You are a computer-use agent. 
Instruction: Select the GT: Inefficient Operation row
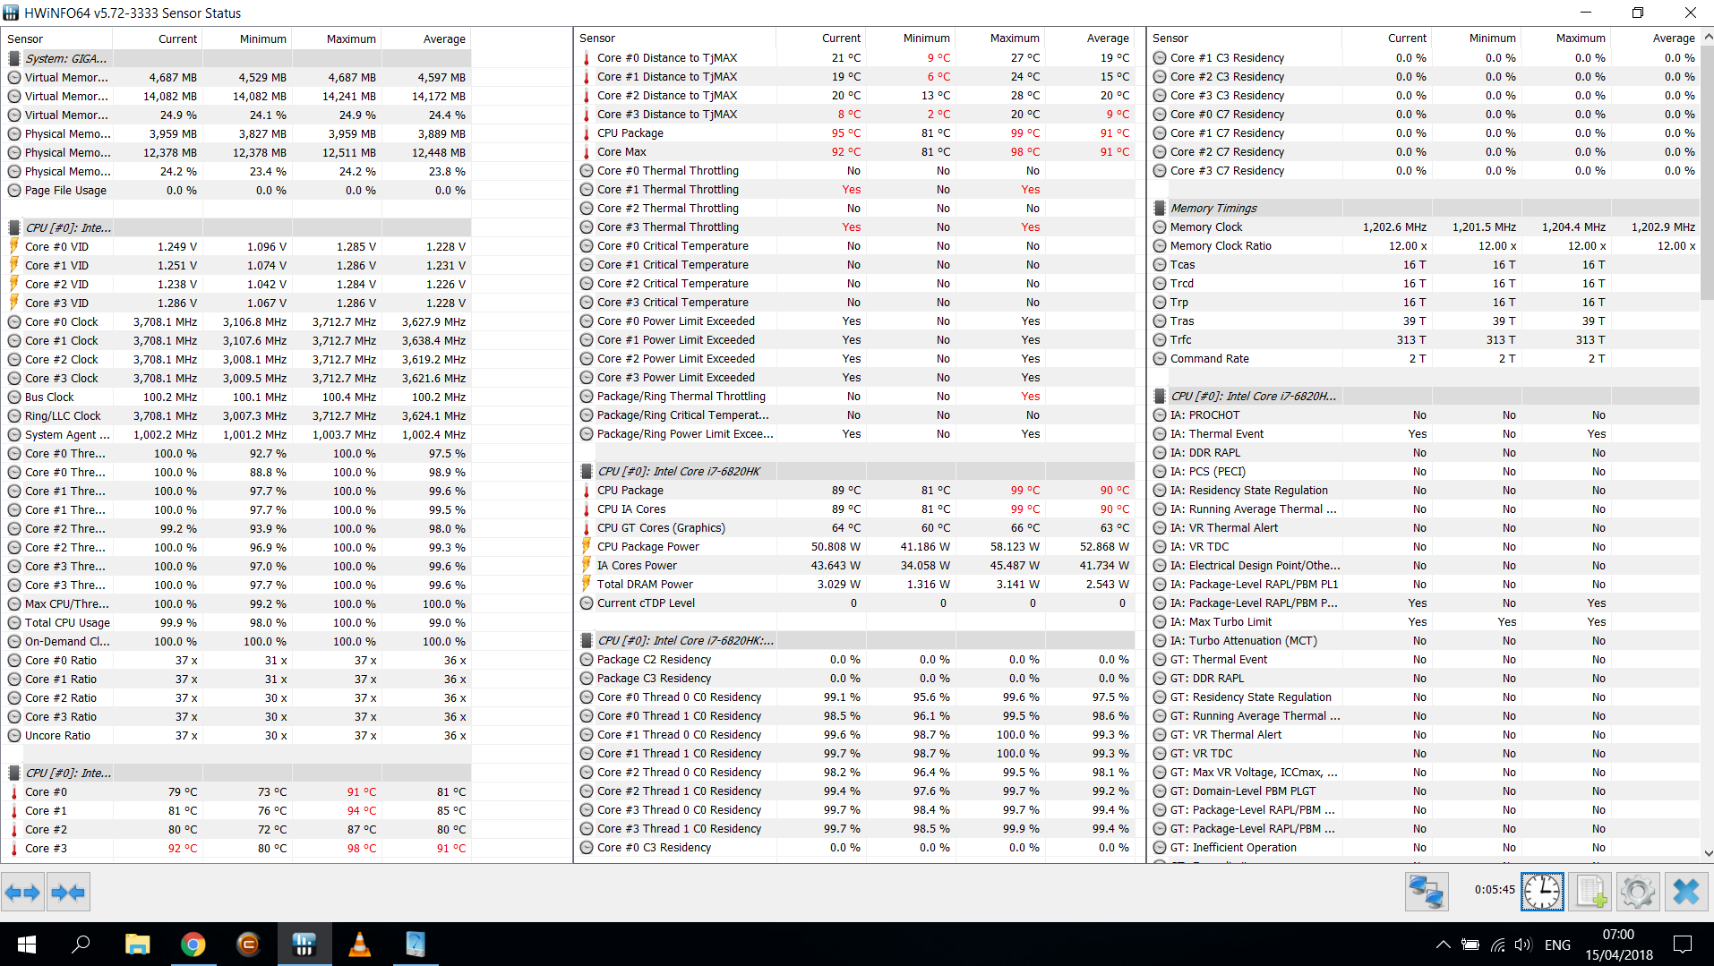click(1424, 847)
